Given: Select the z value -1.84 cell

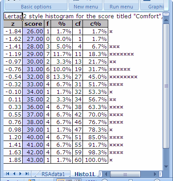Looking at the screenshot, I should pyautogui.click(x=13, y=31).
